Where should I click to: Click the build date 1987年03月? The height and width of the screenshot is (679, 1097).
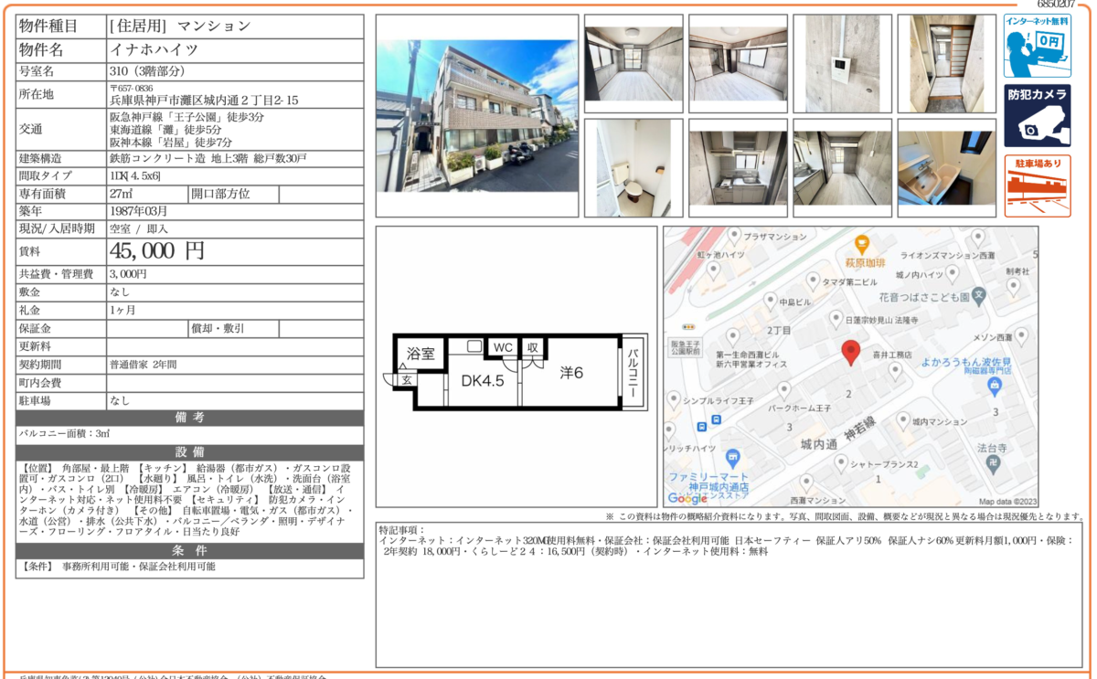pyautogui.click(x=140, y=211)
